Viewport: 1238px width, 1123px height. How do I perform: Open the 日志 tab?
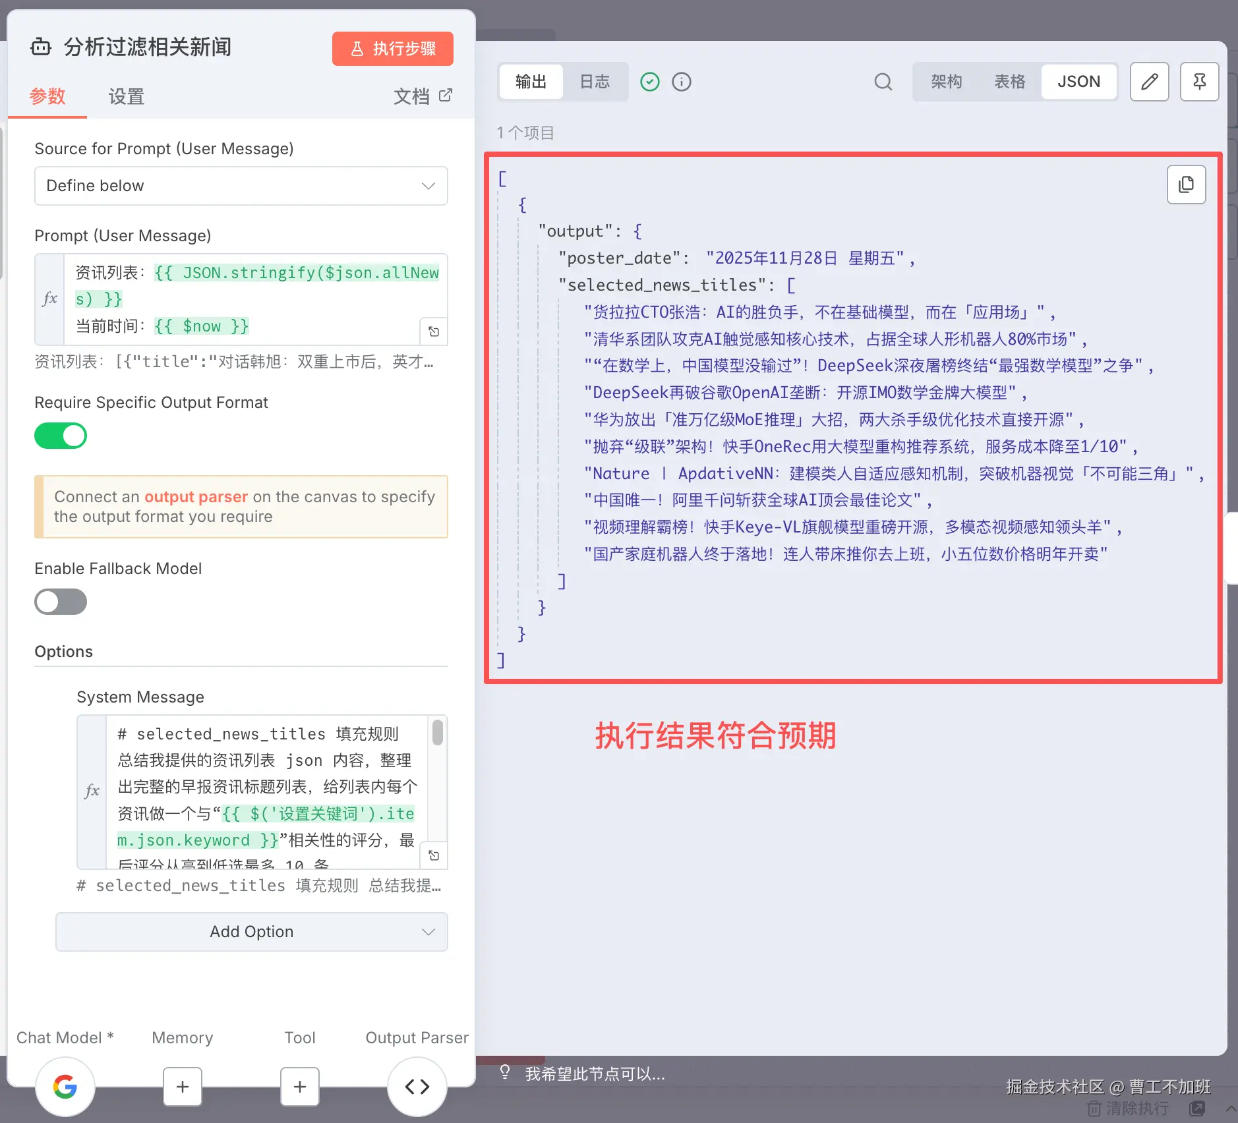(595, 82)
